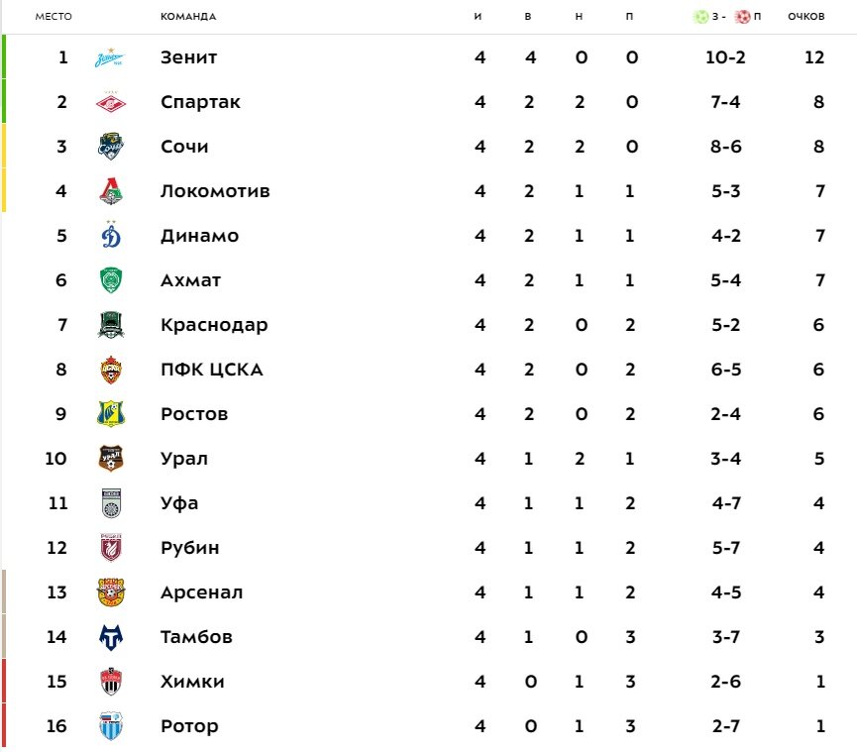Select the Krasnodar club logo
The width and height of the screenshot is (857, 752).
pyautogui.click(x=110, y=325)
